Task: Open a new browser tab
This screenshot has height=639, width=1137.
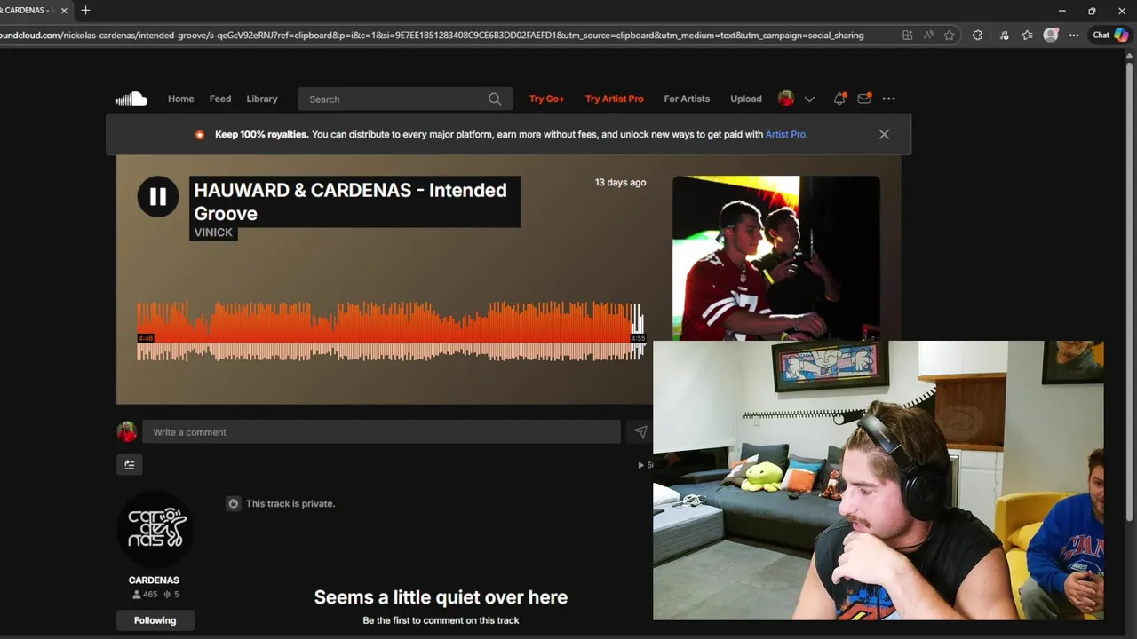Action: [x=85, y=11]
